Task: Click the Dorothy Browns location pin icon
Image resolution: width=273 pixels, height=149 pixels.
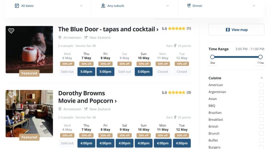Action: click(x=60, y=109)
